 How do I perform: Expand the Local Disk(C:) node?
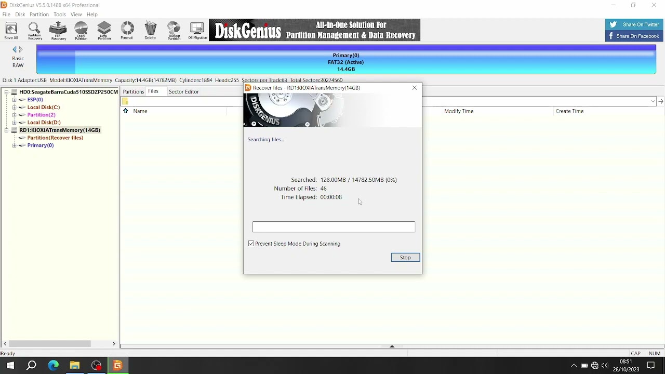coord(15,108)
